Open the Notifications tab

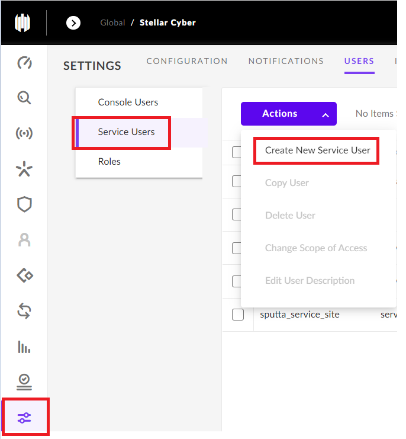pos(286,61)
